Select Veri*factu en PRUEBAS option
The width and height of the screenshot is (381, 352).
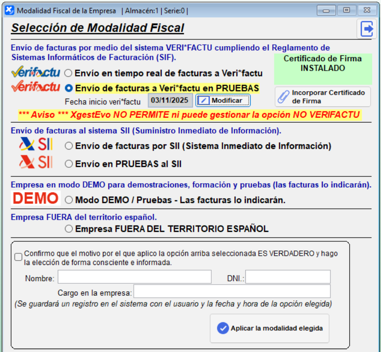(69, 88)
